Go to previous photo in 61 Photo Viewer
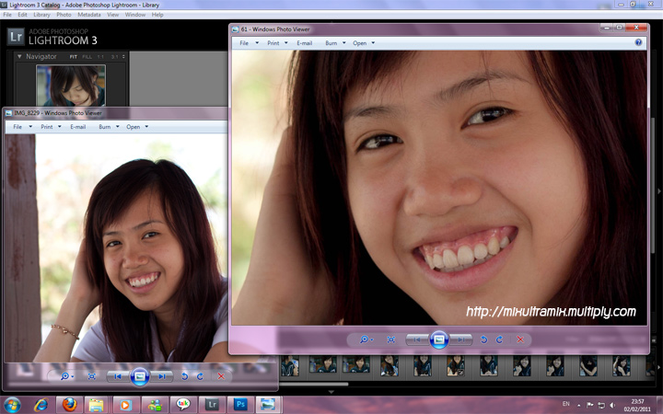The height and width of the screenshot is (414, 663). coord(417,339)
